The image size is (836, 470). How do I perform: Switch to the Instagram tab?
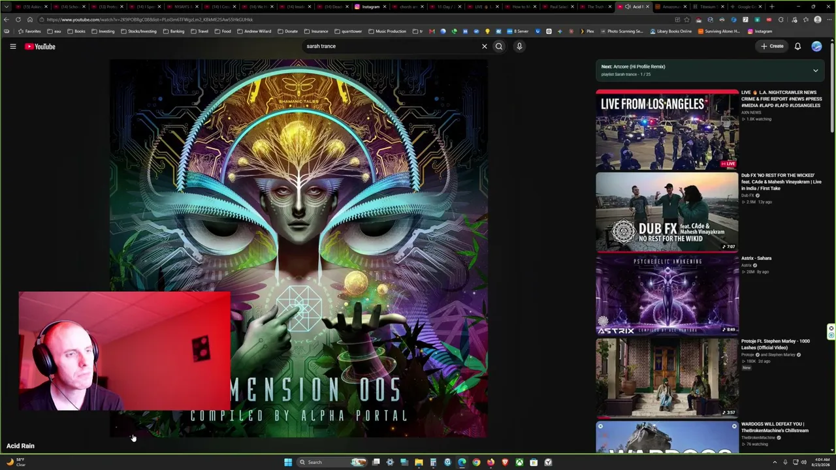pos(370,7)
